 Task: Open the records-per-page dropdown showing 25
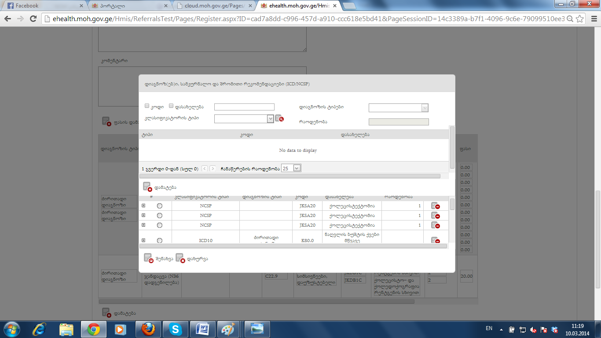(297, 168)
